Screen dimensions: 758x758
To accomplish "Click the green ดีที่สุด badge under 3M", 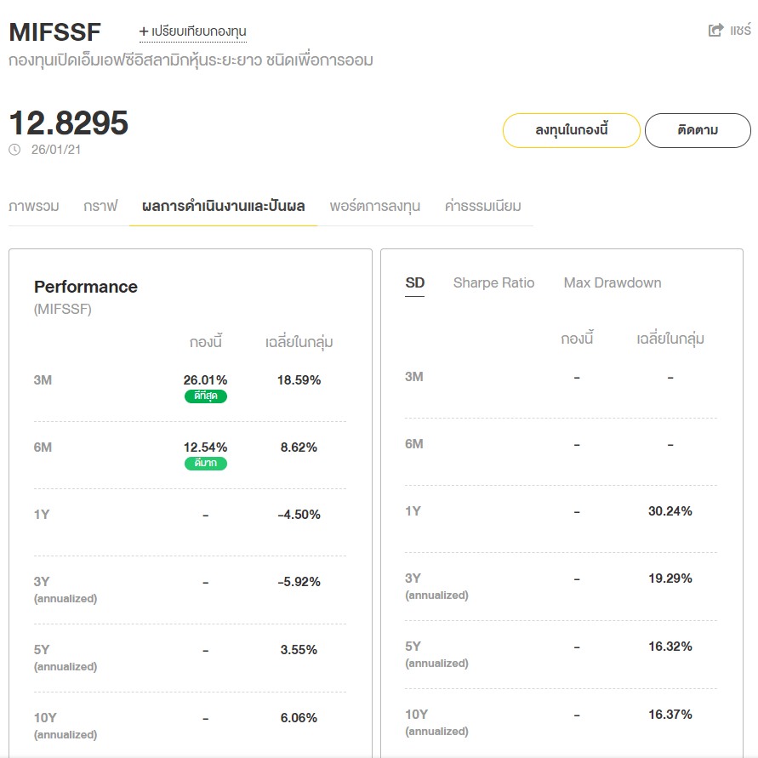I will point(206,396).
